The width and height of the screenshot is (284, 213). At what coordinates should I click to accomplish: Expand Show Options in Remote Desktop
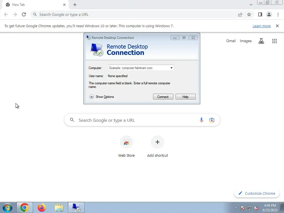(x=102, y=97)
